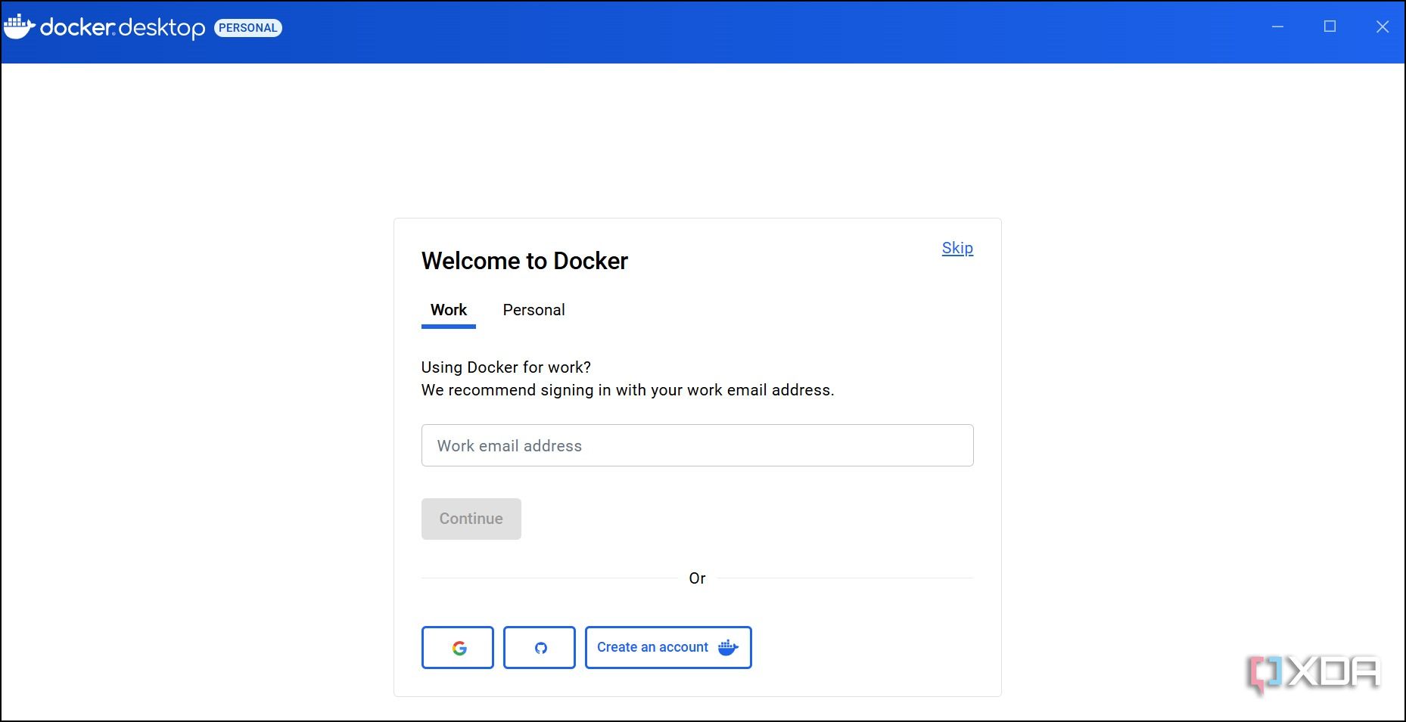Click the Welcome to Docker heading
This screenshot has height=722, width=1406.
[524, 261]
